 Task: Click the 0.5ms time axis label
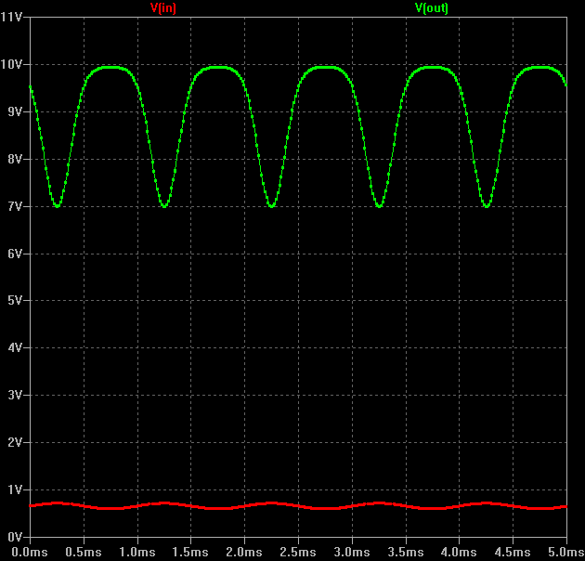pyautogui.click(x=84, y=552)
